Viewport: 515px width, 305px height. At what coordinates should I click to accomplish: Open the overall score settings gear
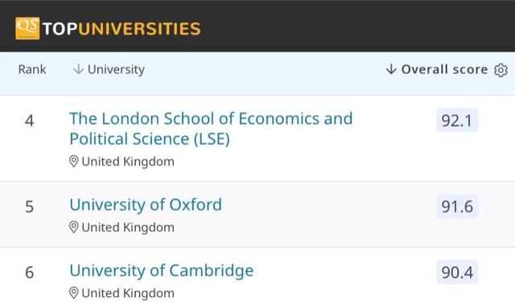[501, 70]
